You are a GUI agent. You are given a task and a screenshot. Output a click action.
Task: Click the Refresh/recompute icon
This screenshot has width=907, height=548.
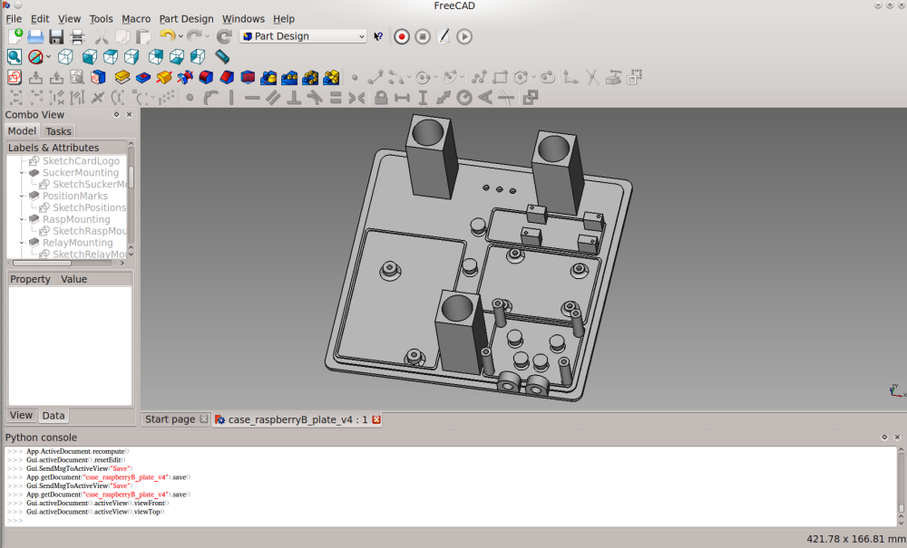[224, 36]
